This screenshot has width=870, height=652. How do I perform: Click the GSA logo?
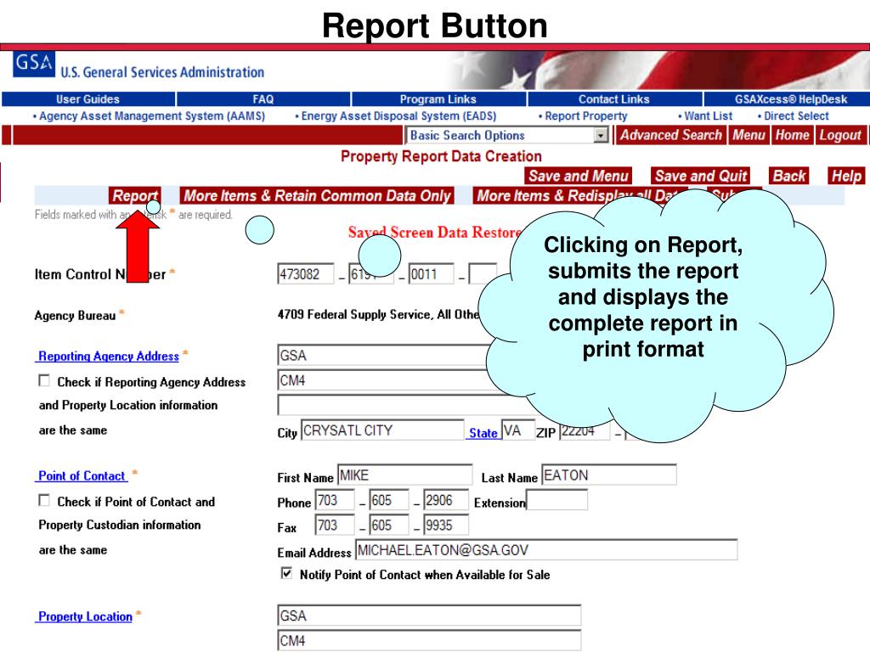click(34, 63)
